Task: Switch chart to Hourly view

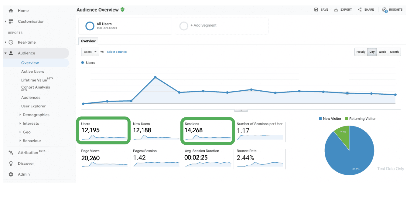Action: [361, 52]
